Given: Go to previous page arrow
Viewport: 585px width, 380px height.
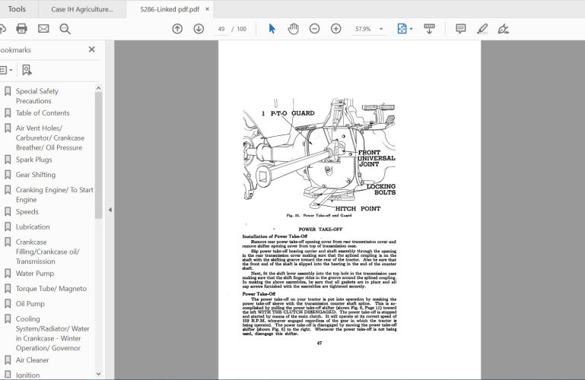Looking at the screenshot, I should tap(177, 29).
